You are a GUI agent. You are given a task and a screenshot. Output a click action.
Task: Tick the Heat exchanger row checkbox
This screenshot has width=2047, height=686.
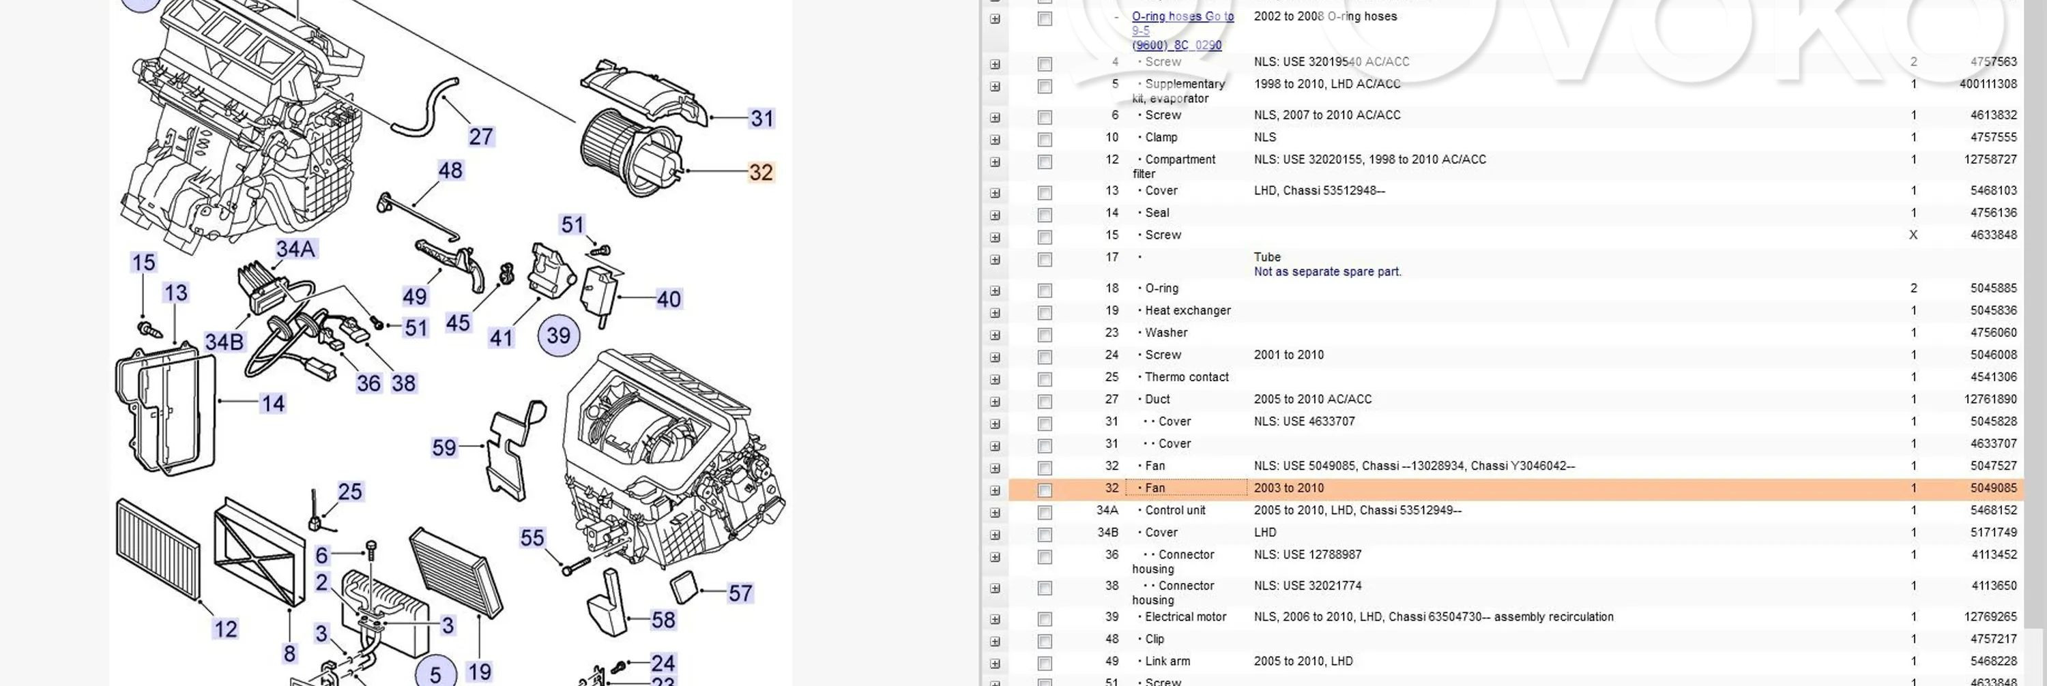pos(1045,312)
